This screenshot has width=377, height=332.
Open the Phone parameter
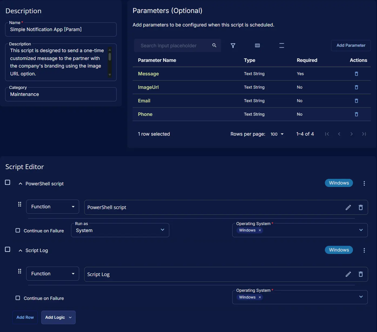click(145, 114)
